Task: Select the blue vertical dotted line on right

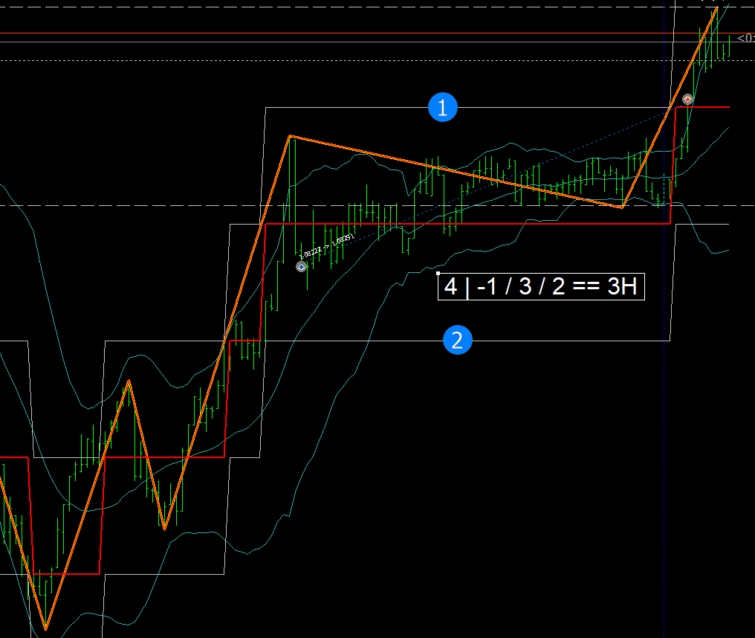Action: pyautogui.click(x=664, y=446)
